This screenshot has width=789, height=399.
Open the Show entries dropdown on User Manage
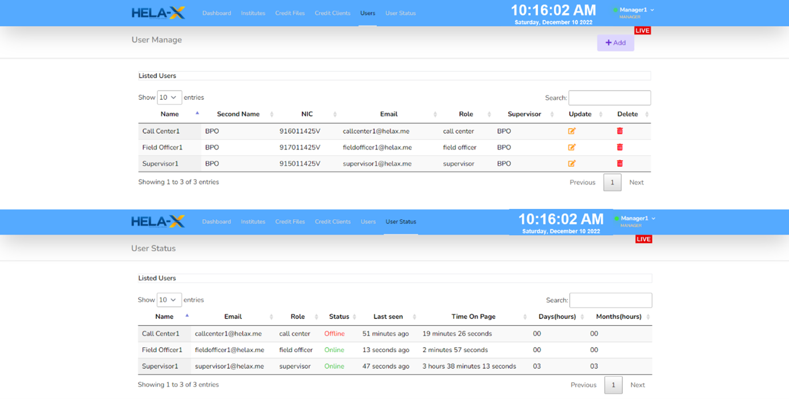coord(169,97)
